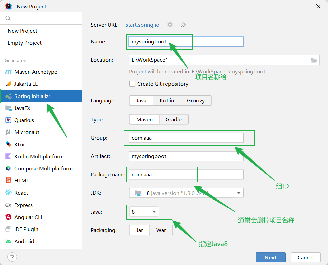Click the Spring Initializr leaf icon

[8, 96]
